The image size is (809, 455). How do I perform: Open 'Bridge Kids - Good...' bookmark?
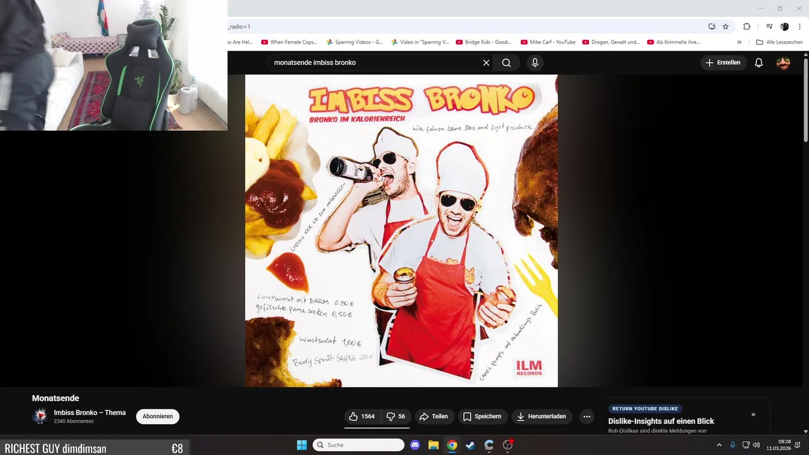coord(484,42)
